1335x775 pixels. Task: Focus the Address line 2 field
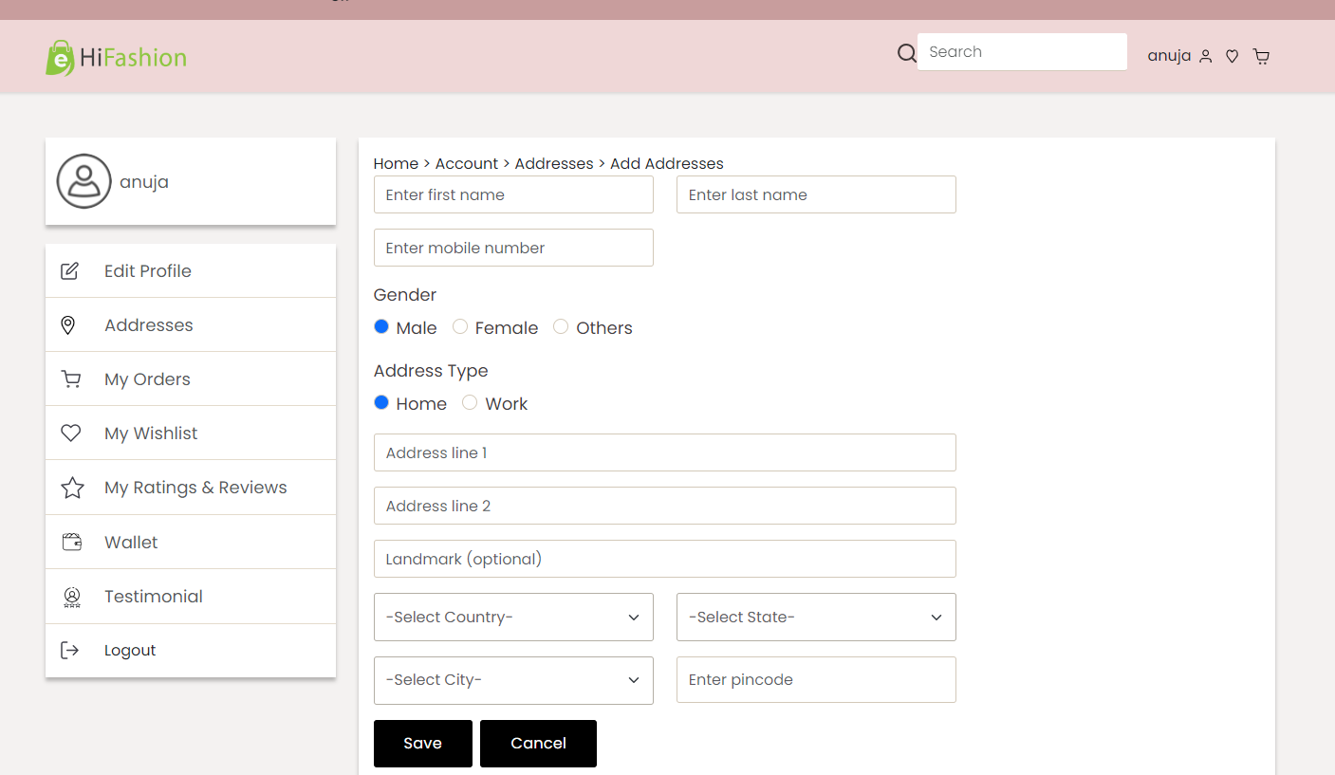tap(665, 506)
